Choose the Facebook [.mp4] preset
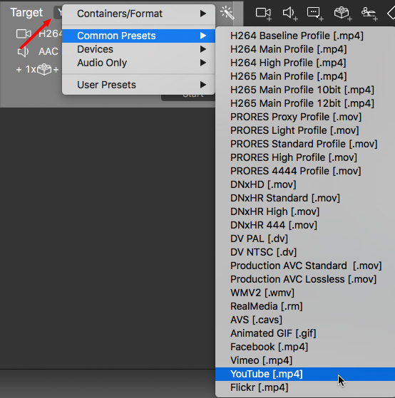395x398 pixels. click(305, 347)
